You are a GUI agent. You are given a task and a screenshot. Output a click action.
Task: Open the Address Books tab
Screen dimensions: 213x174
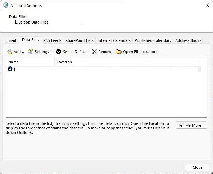click(188, 40)
